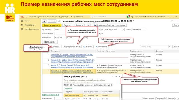Click График работы header in dialog
179x100 pixels.
click(x=110, y=92)
